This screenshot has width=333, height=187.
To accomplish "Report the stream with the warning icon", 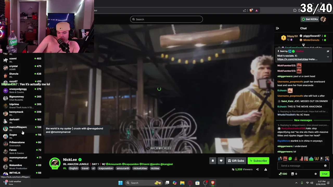I will (x=266, y=169).
